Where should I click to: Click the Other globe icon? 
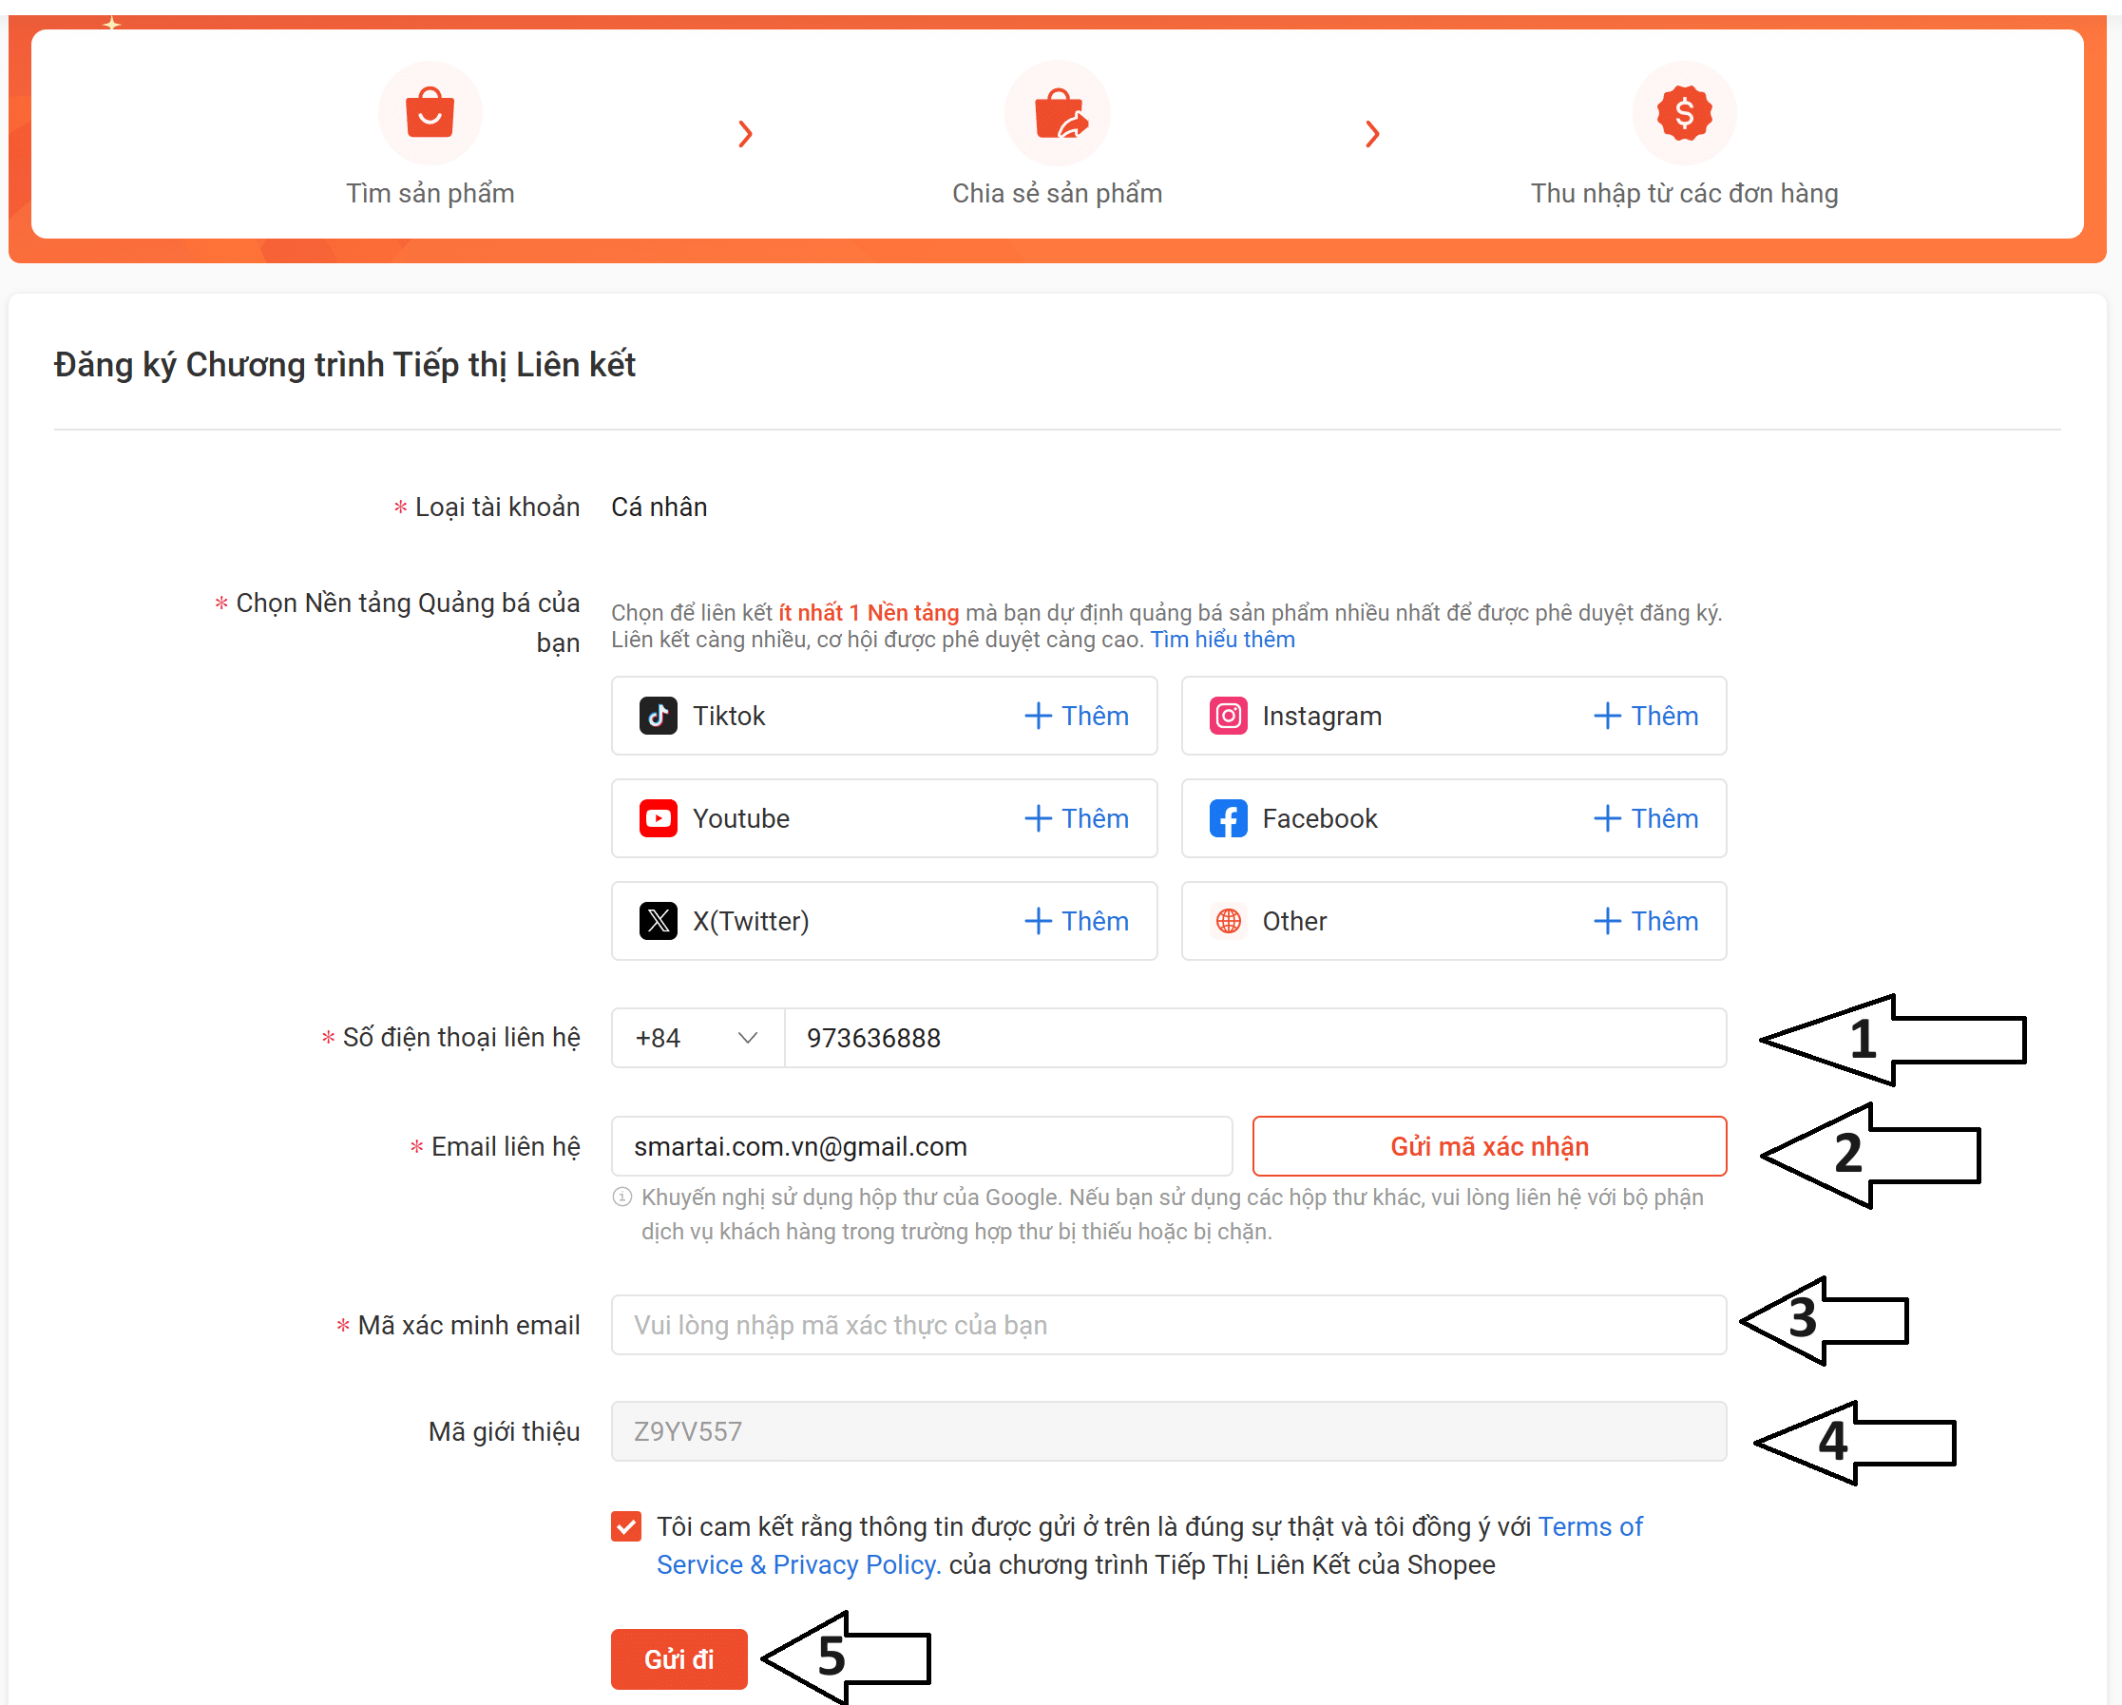(x=1228, y=920)
